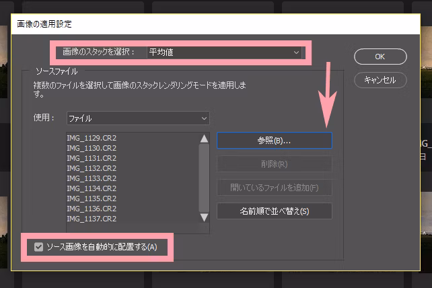Open the 画像のスタックを選択 dropdown showing 平均値
Viewport: 432px width, 288px height.
[224, 52]
